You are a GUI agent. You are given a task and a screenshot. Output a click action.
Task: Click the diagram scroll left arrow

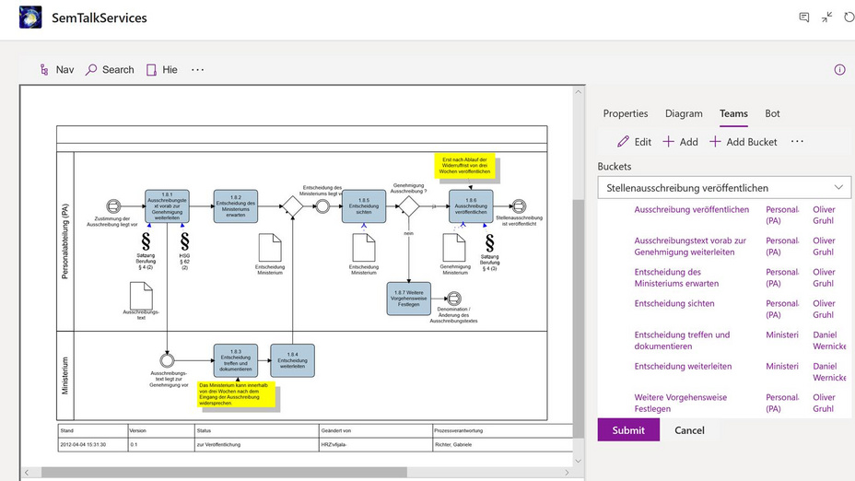26,473
